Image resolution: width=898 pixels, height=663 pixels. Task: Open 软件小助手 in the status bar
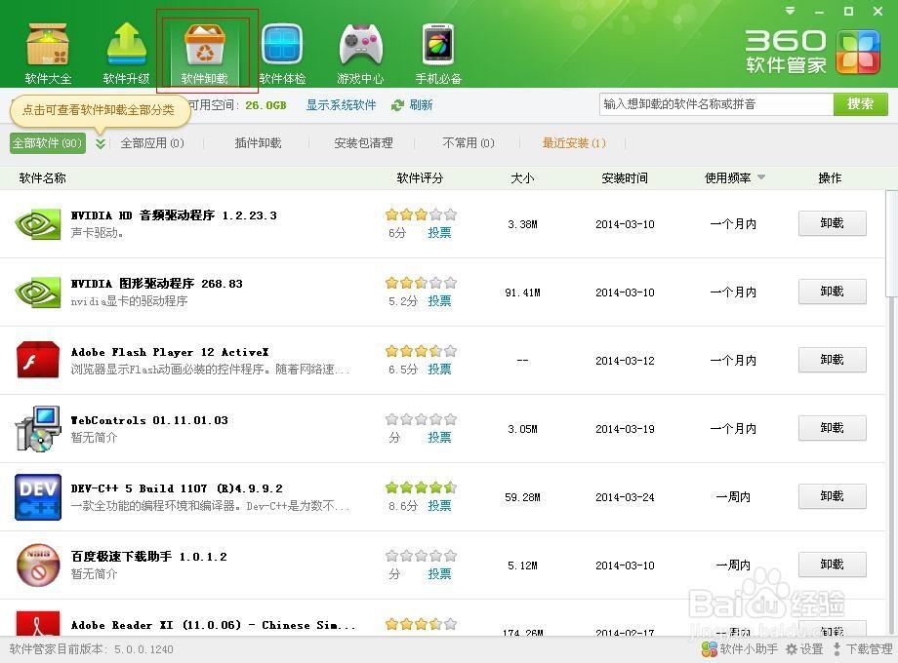click(x=740, y=649)
